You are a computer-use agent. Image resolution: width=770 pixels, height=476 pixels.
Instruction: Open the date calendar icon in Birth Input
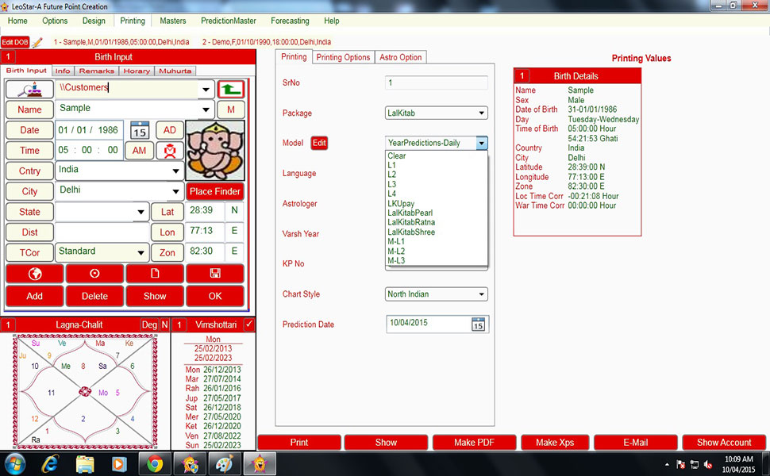140,130
